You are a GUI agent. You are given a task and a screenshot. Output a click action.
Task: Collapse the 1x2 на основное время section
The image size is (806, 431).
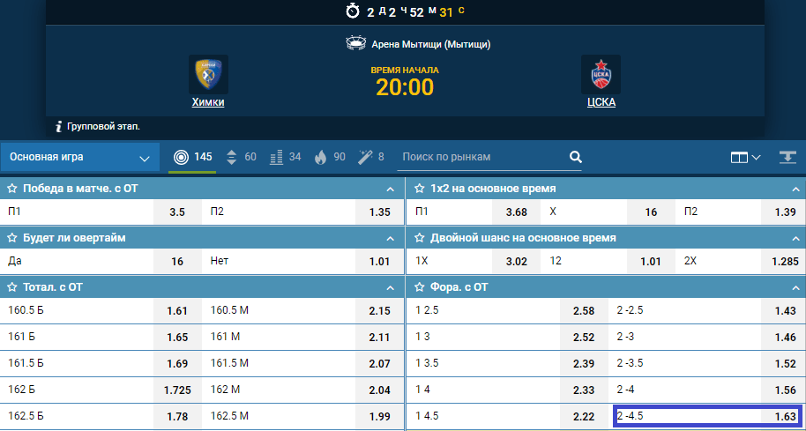(795, 189)
